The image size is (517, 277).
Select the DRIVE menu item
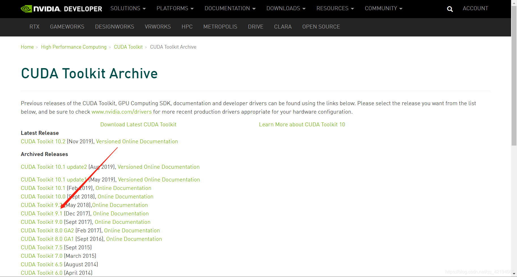(x=256, y=27)
